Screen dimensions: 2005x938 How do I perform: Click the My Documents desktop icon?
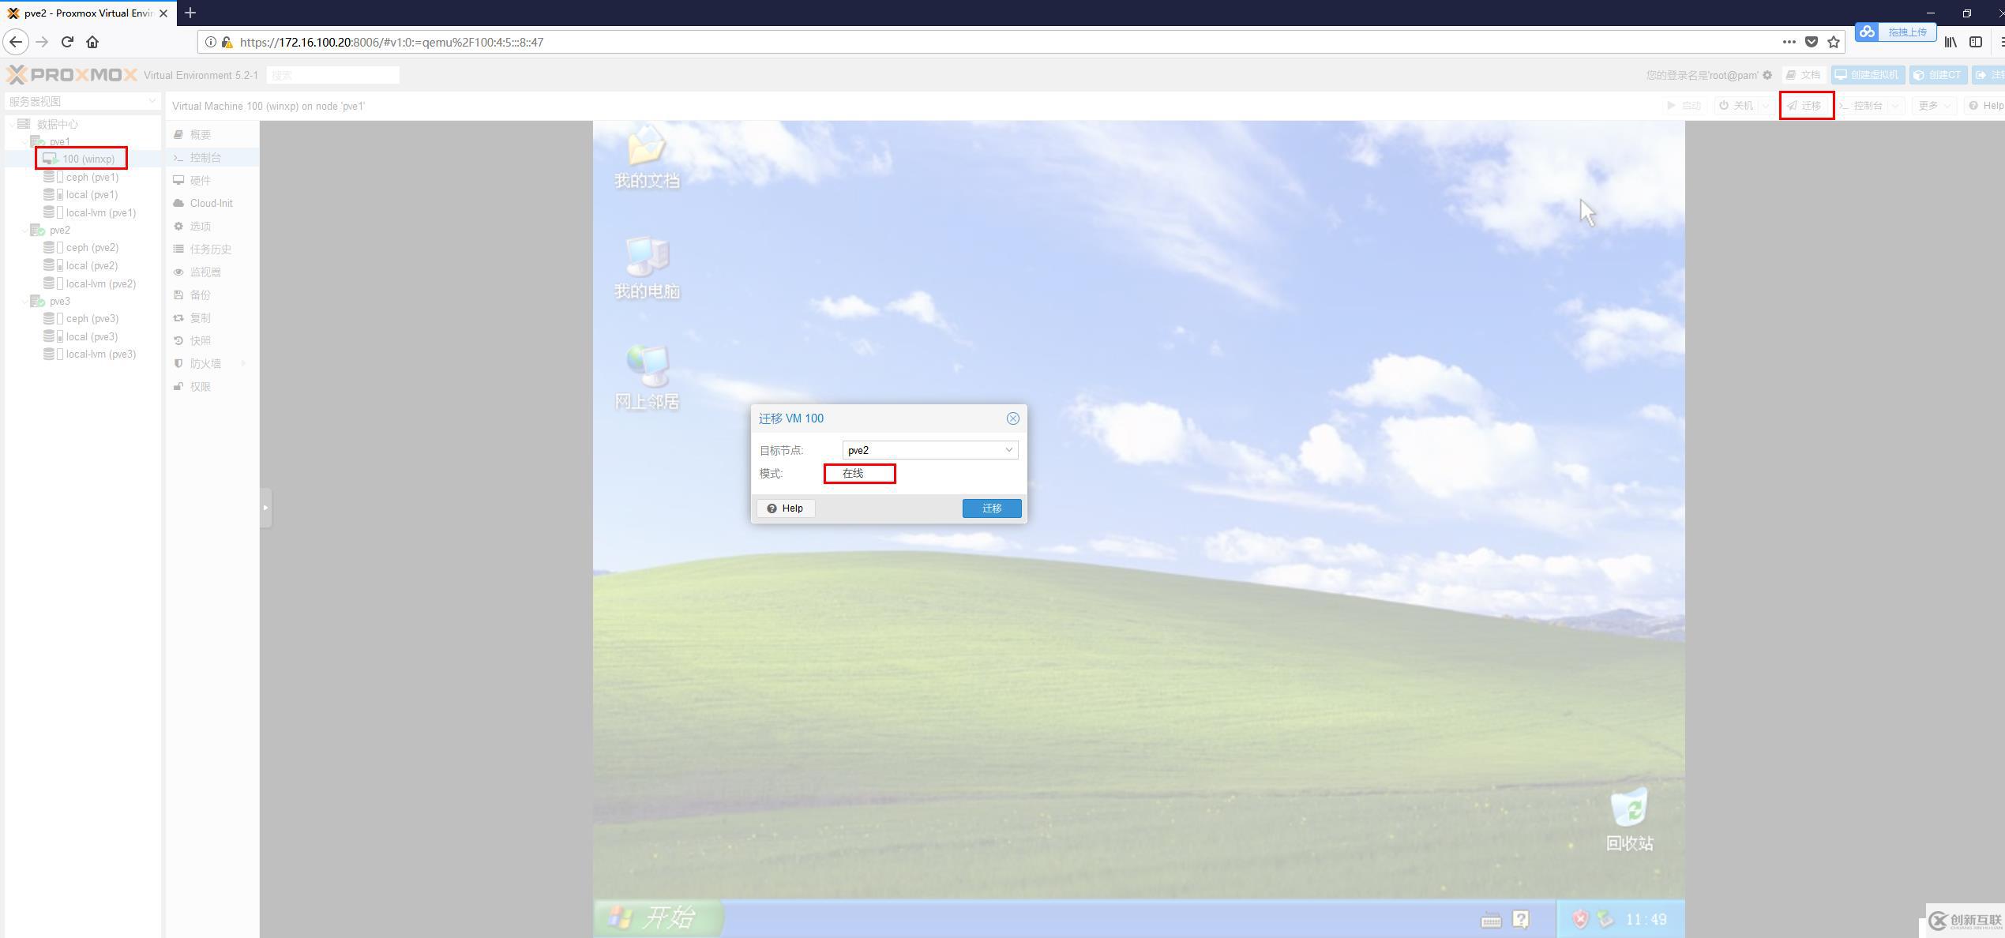[647, 148]
